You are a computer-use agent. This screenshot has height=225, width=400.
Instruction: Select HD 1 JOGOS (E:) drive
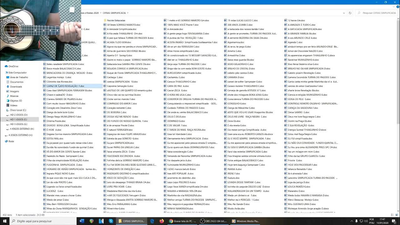(x=19, y=119)
